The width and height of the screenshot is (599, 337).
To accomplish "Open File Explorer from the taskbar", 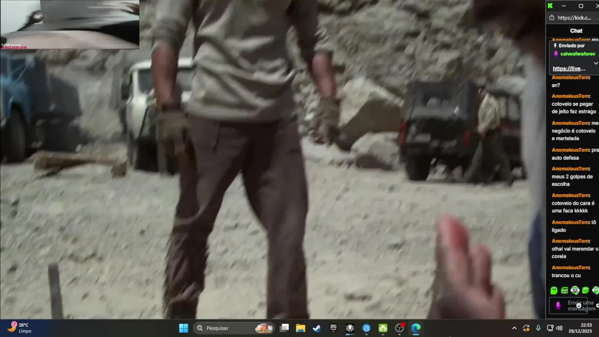I will (300, 328).
